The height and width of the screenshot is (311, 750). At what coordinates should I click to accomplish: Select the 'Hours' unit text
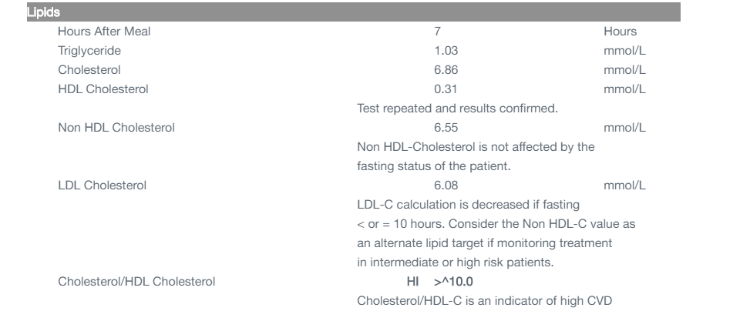tap(621, 31)
